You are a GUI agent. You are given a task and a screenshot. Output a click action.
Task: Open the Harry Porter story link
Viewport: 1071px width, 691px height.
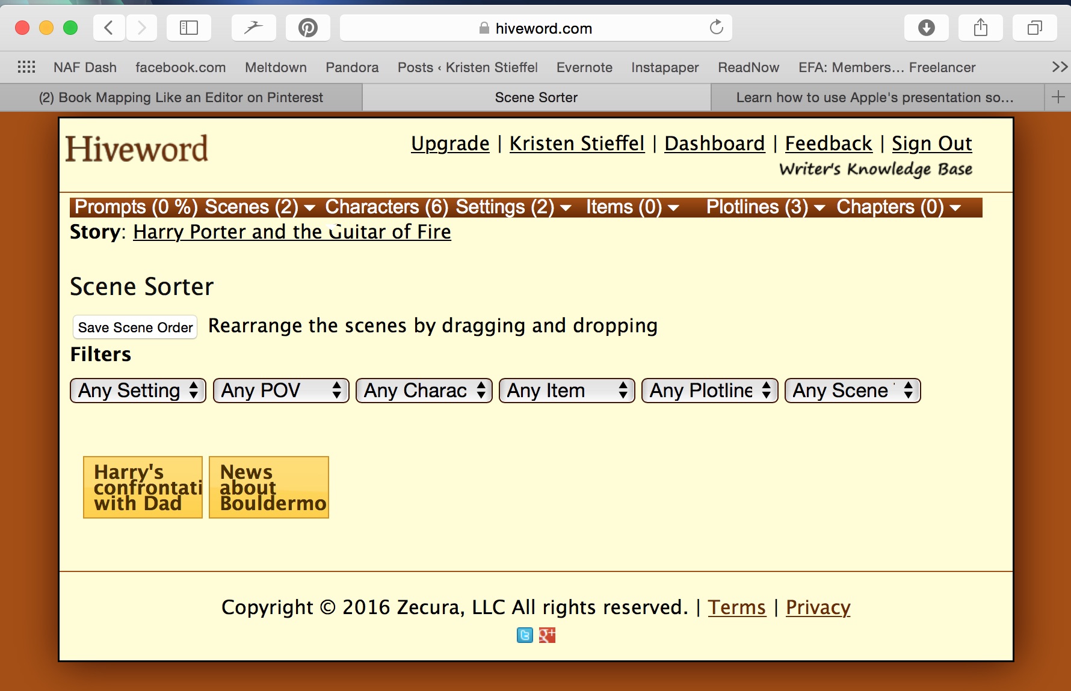[292, 232]
